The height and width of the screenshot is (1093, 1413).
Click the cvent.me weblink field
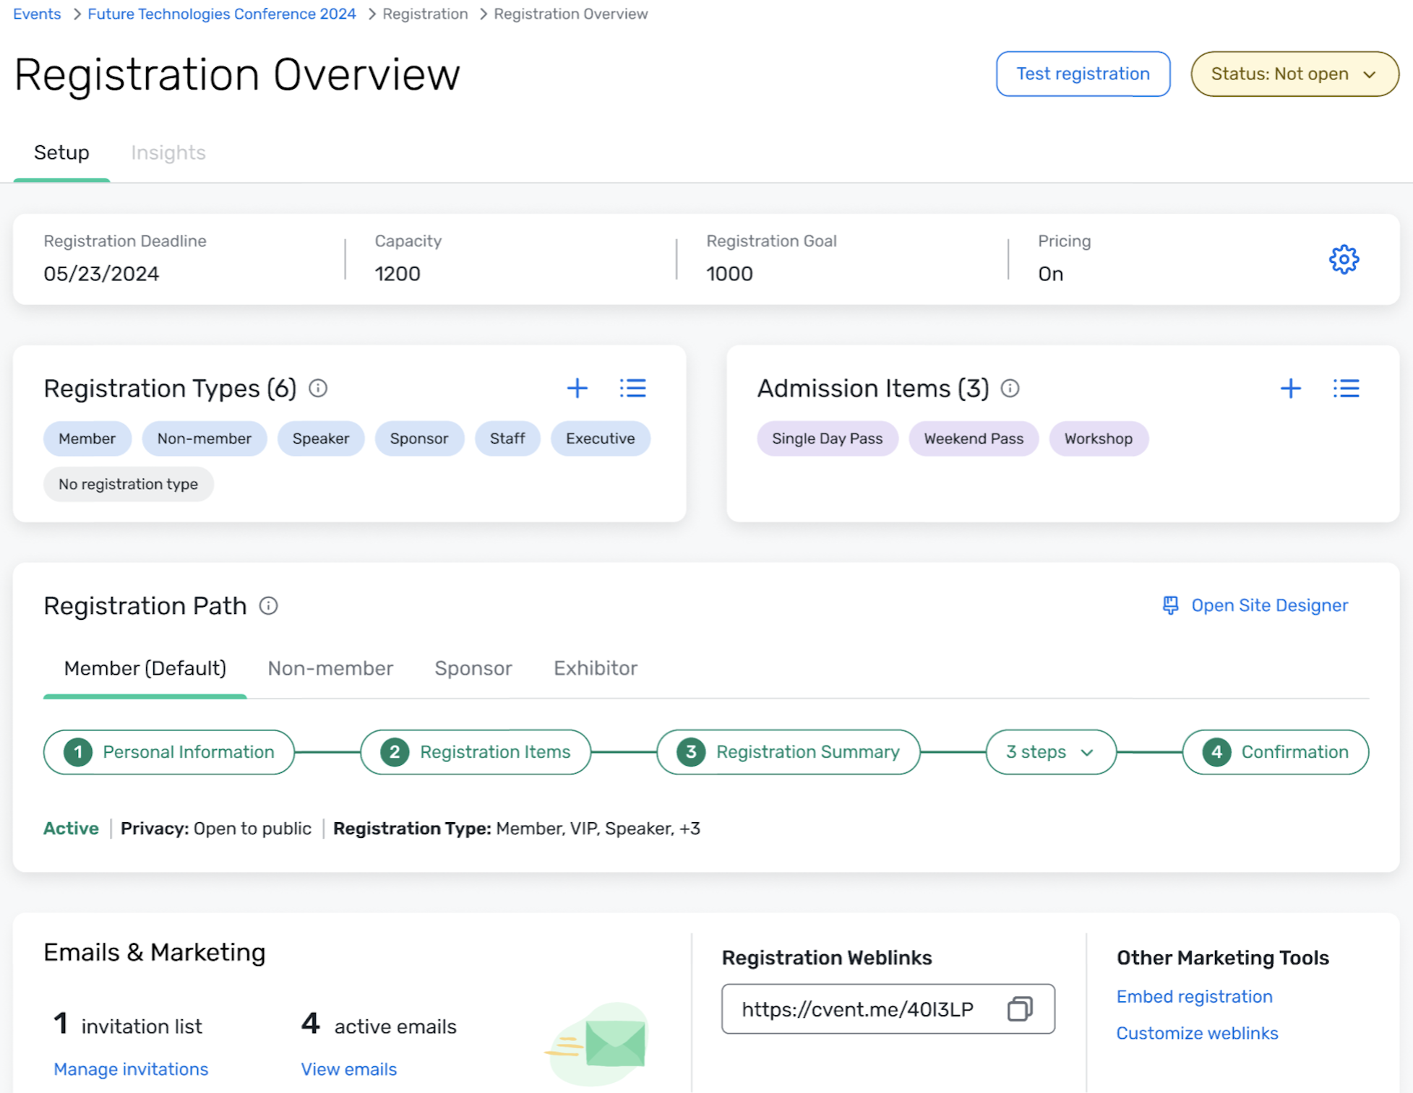click(857, 1009)
